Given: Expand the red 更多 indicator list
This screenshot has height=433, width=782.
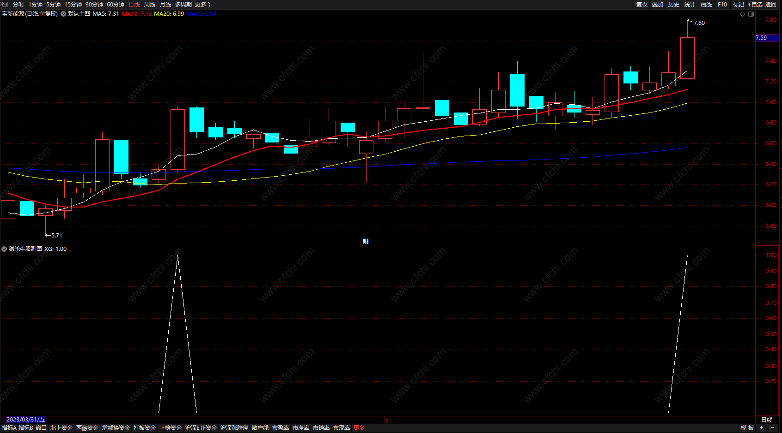Looking at the screenshot, I should (x=359, y=428).
